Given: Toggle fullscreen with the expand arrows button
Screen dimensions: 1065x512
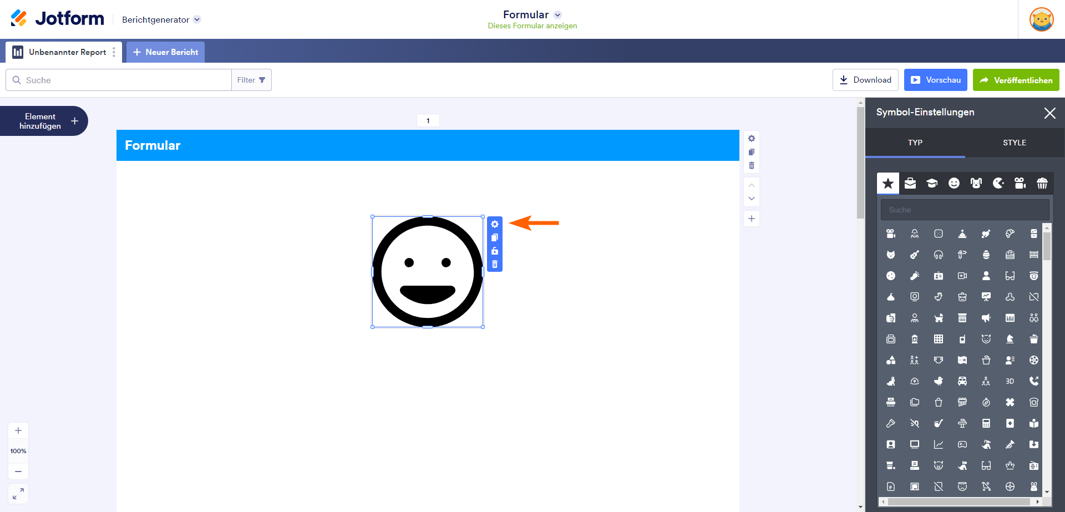Looking at the screenshot, I should [18, 494].
